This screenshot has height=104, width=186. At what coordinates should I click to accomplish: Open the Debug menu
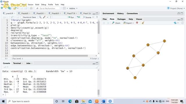(44, 5)
